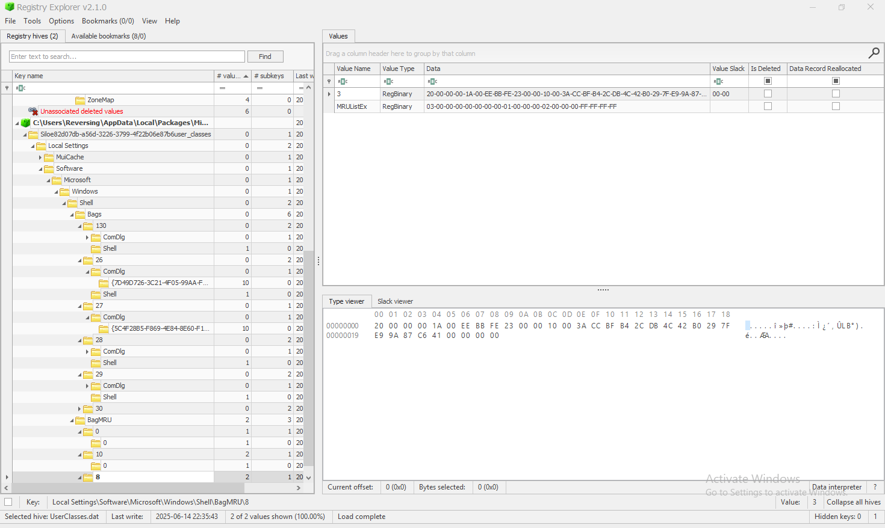Toggle the Data Record Reallocated filter checkbox

836,81
